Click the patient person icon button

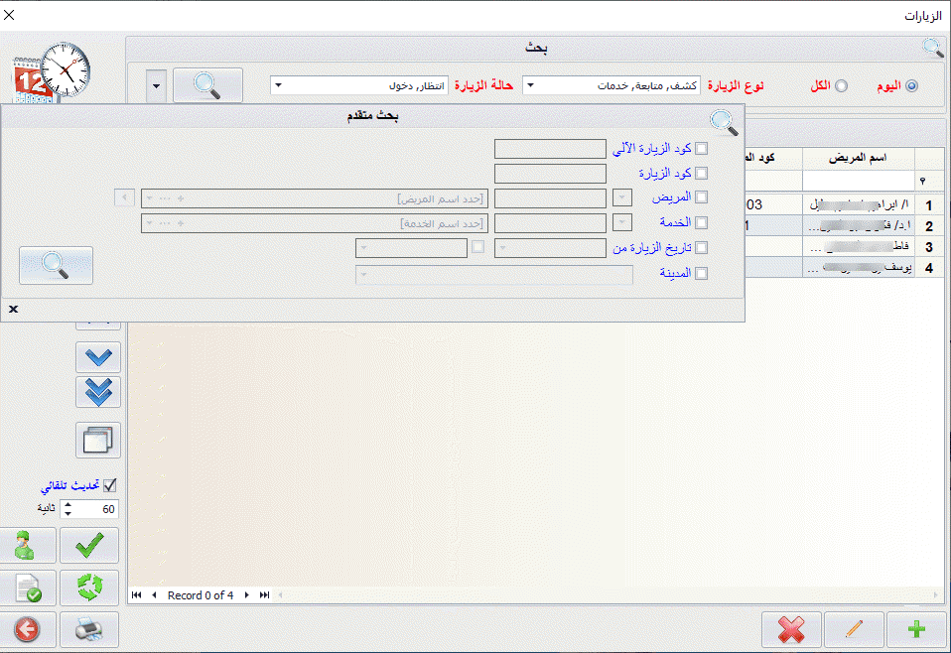[26, 545]
